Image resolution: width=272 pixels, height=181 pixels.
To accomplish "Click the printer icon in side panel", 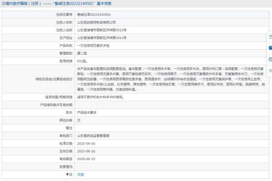I will click(x=270, y=59).
